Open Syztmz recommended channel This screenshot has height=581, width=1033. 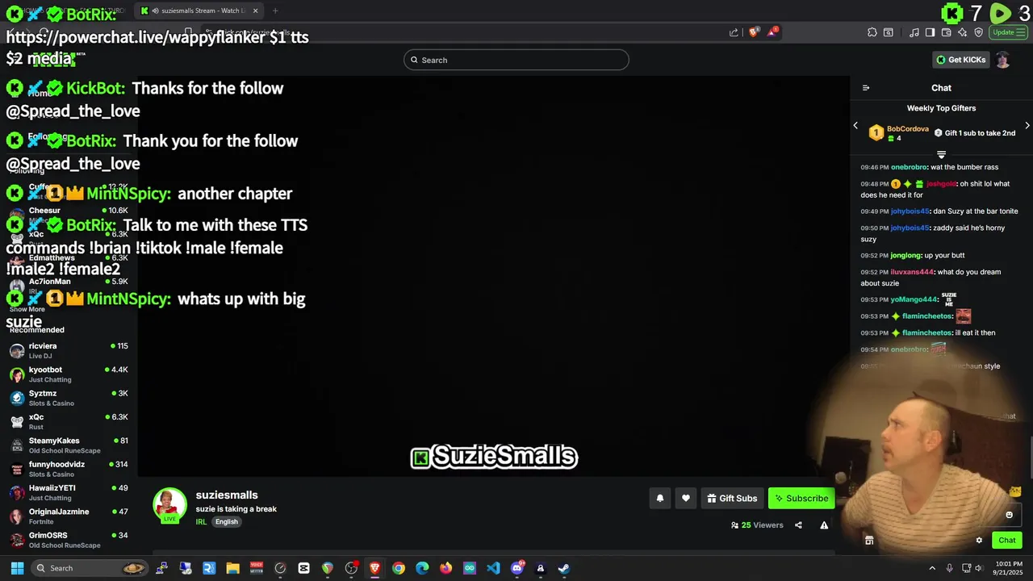tap(69, 398)
